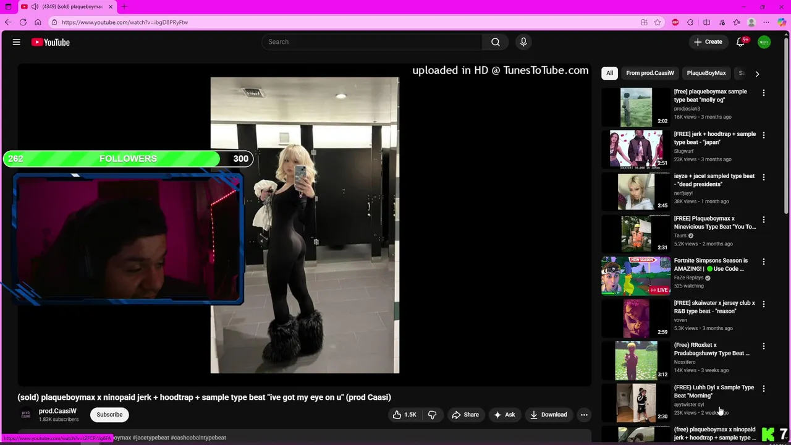The height and width of the screenshot is (445, 791).
Task: Open options for Fortnite Simpsons Season video
Action: [763, 261]
